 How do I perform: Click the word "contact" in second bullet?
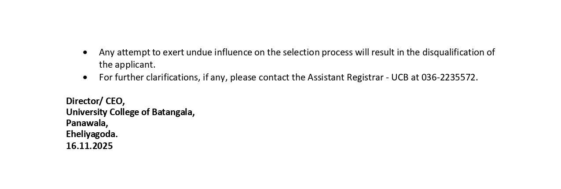coord(275,77)
